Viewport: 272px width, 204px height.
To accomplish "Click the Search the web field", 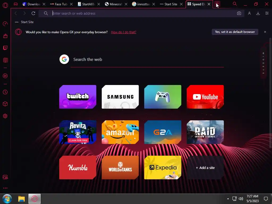I will [147, 59].
